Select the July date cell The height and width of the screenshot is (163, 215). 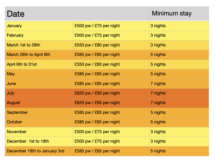point(11,93)
